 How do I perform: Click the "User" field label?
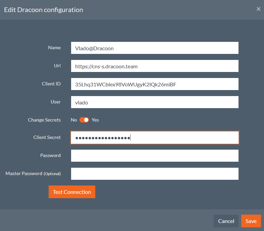pos(56,102)
